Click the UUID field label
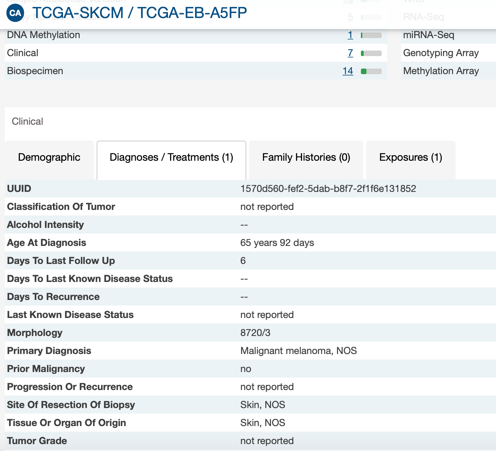Image resolution: width=496 pixels, height=451 pixels. pos(19,189)
